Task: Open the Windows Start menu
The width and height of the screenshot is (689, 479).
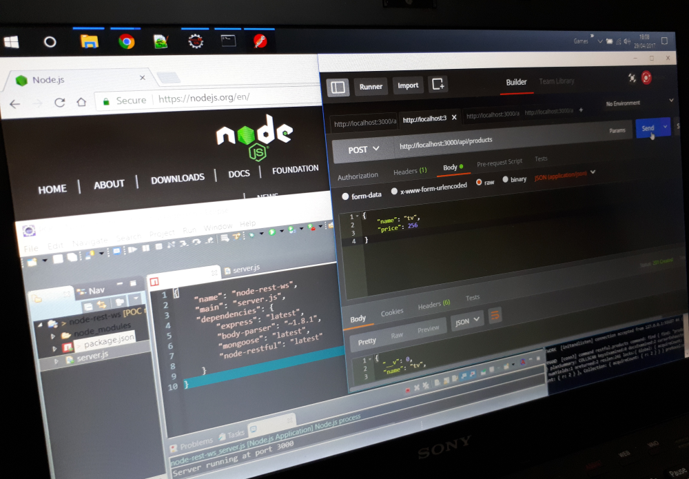Action: tap(11, 42)
